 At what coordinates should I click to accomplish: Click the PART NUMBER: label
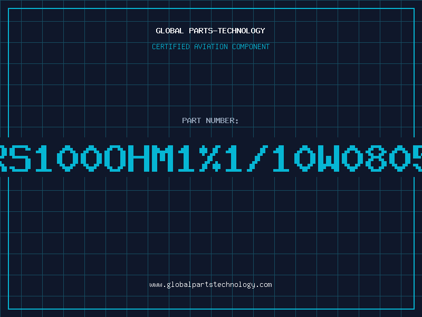point(210,120)
